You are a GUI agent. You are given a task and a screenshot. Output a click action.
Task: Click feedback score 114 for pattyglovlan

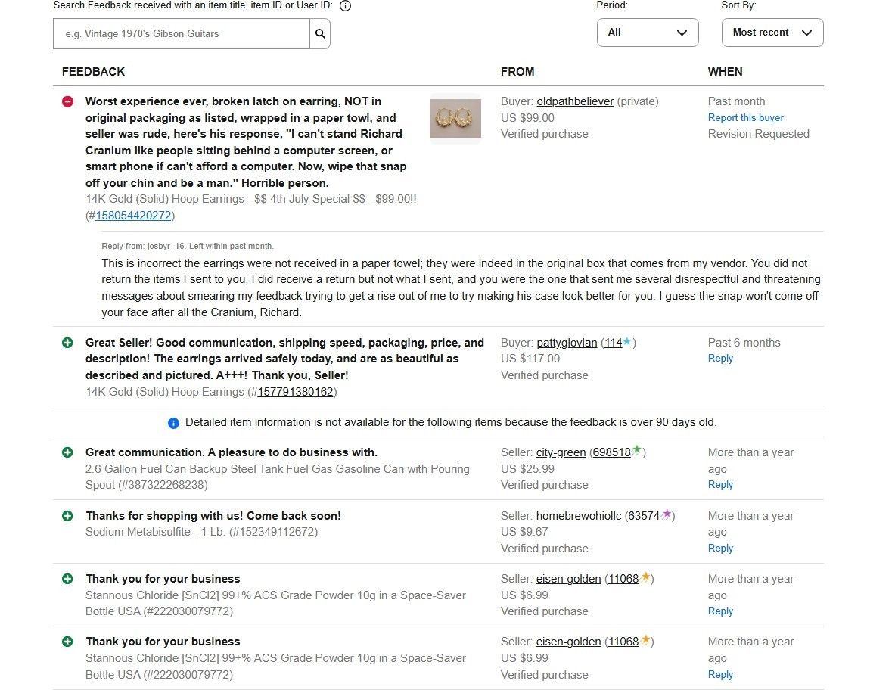coord(613,343)
